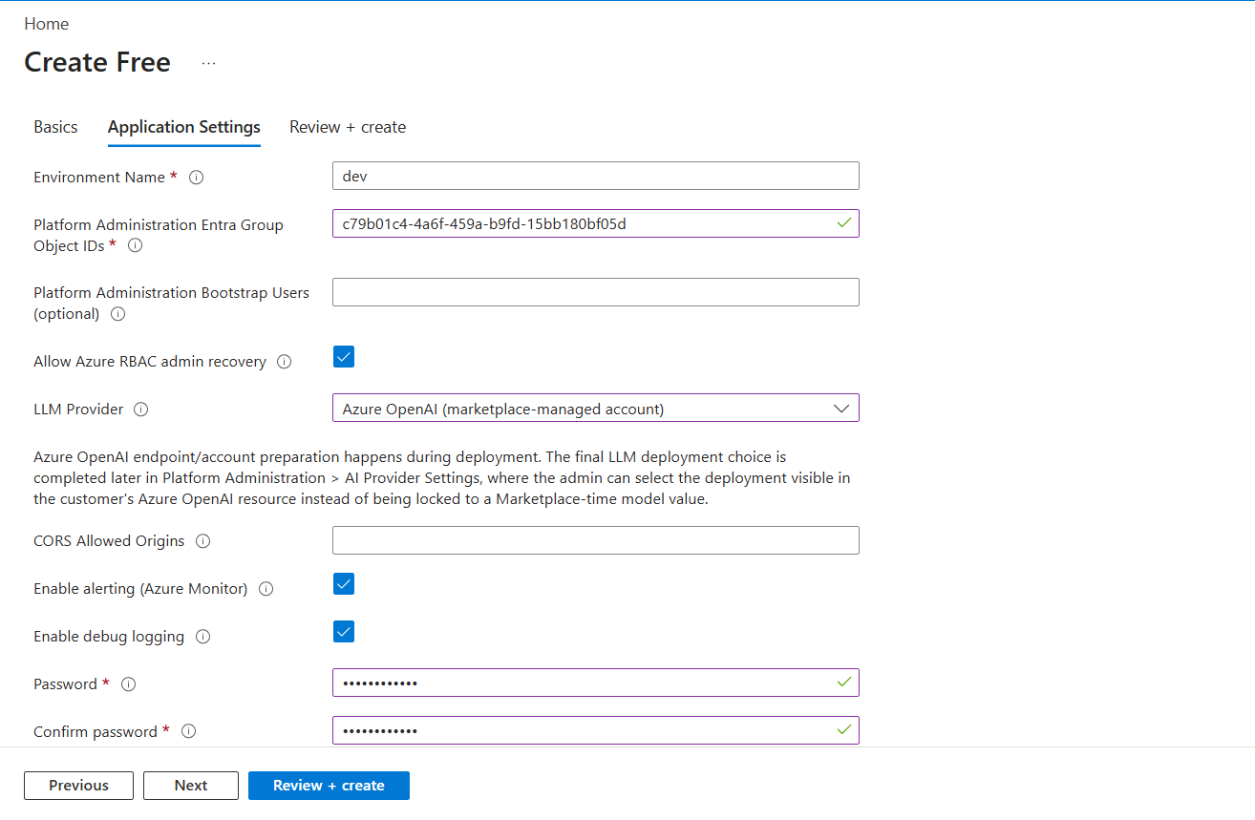Uncheck Enable debug logging
The image size is (1255, 820).
tap(344, 631)
